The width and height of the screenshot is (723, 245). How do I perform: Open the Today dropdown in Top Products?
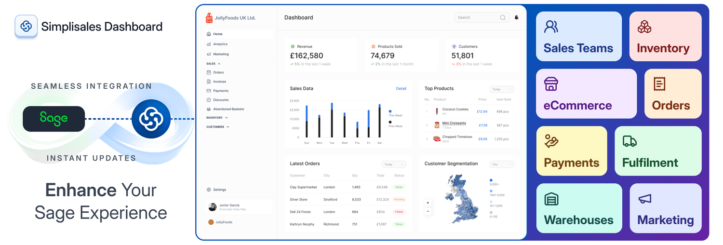[502, 89]
